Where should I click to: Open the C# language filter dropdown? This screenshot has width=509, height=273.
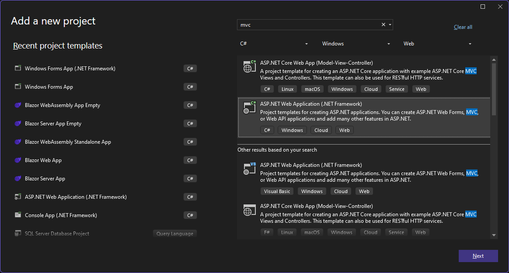pyautogui.click(x=274, y=44)
